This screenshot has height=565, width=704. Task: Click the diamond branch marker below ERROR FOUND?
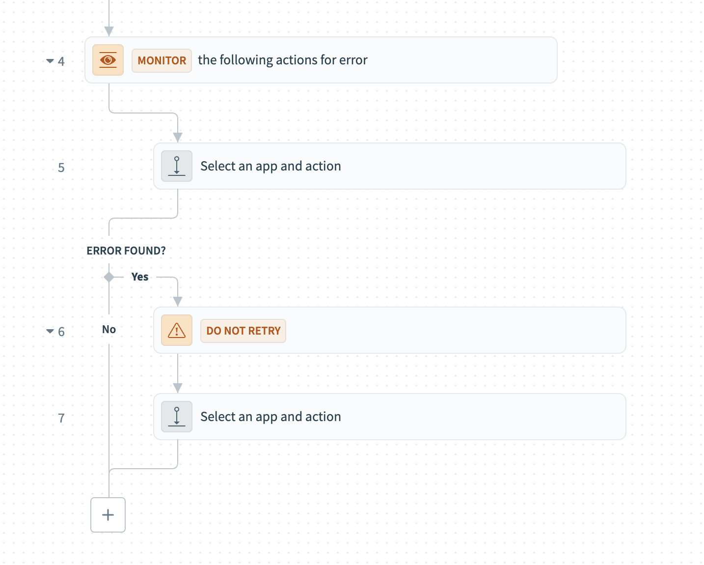(x=108, y=277)
